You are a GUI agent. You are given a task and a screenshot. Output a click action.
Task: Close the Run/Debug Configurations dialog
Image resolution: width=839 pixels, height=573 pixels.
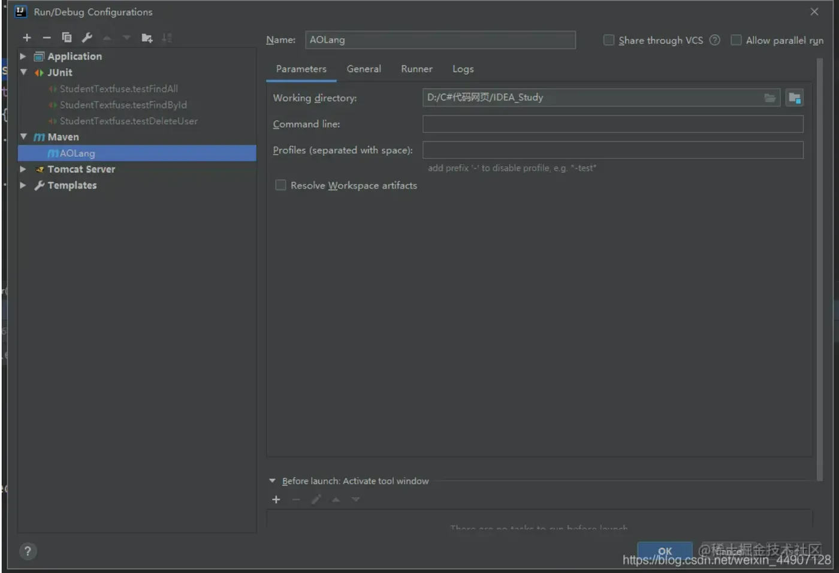click(x=814, y=11)
